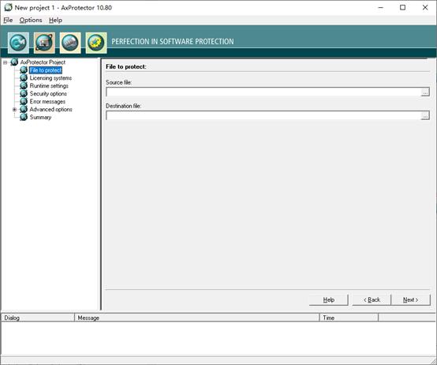
Task: Browse for source file with ellipsis button
Action: pos(425,92)
